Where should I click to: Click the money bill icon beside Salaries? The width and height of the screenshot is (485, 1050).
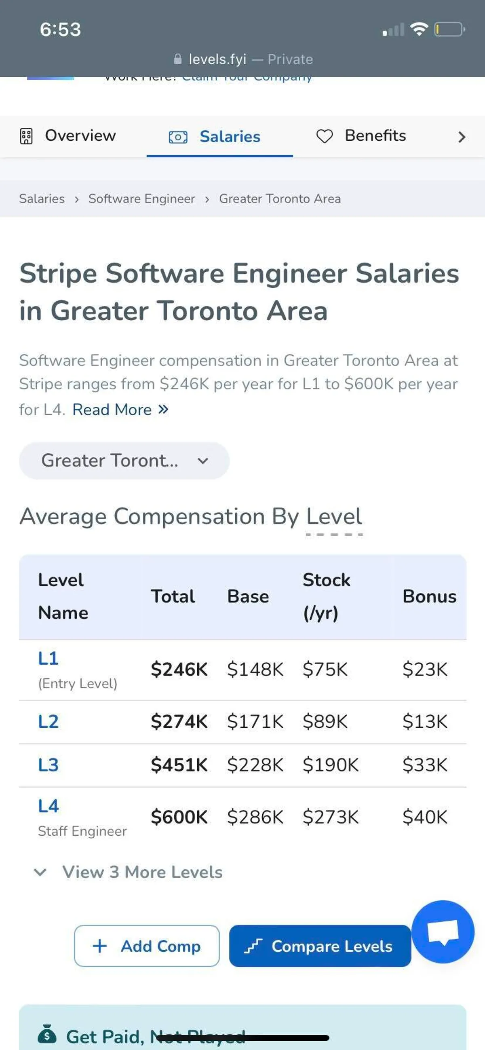[x=178, y=137]
